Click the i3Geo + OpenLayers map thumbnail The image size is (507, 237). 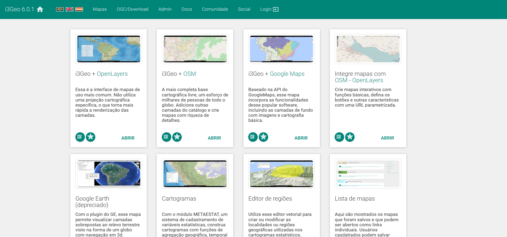[x=109, y=49]
